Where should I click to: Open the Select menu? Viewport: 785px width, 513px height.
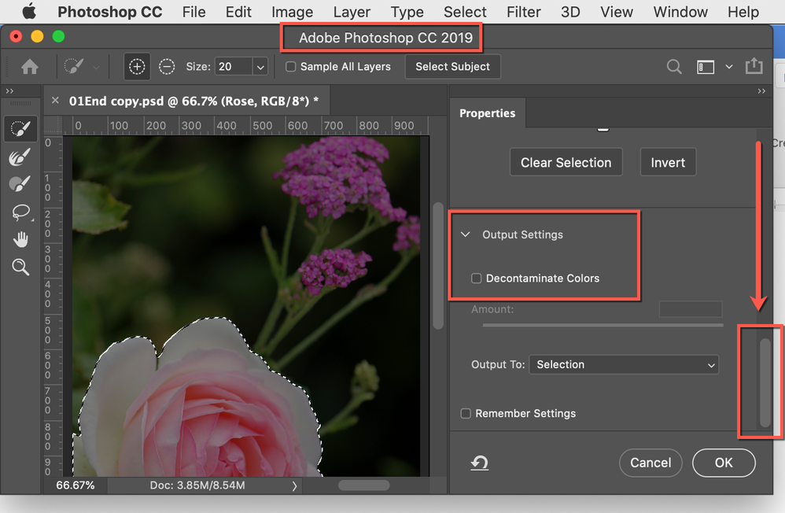coord(465,12)
